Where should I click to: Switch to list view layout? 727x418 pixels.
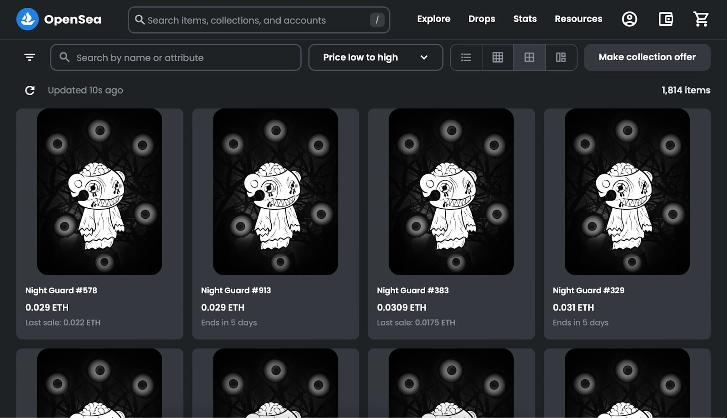pos(466,57)
